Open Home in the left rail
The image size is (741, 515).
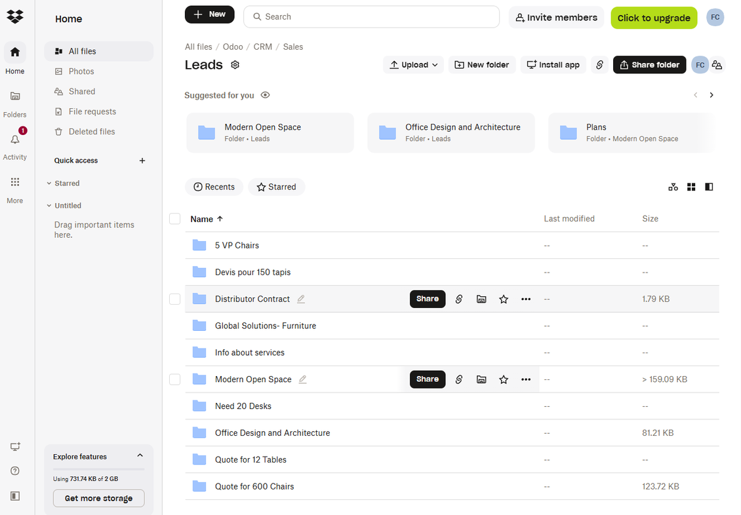[x=15, y=58]
